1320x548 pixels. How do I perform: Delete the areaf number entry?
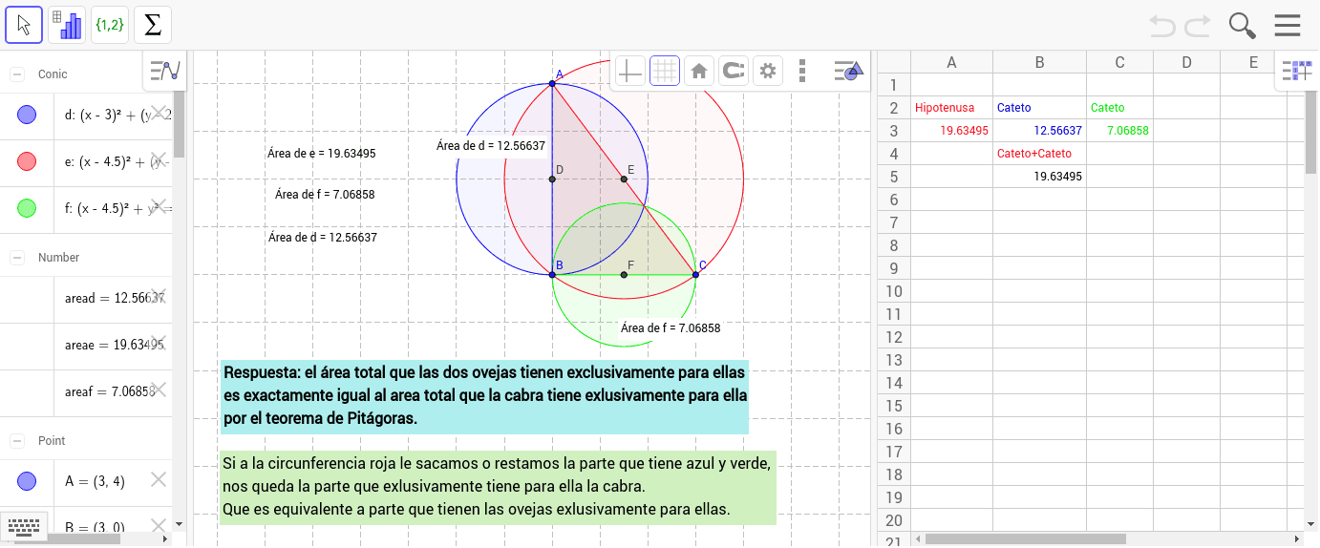tap(159, 389)
